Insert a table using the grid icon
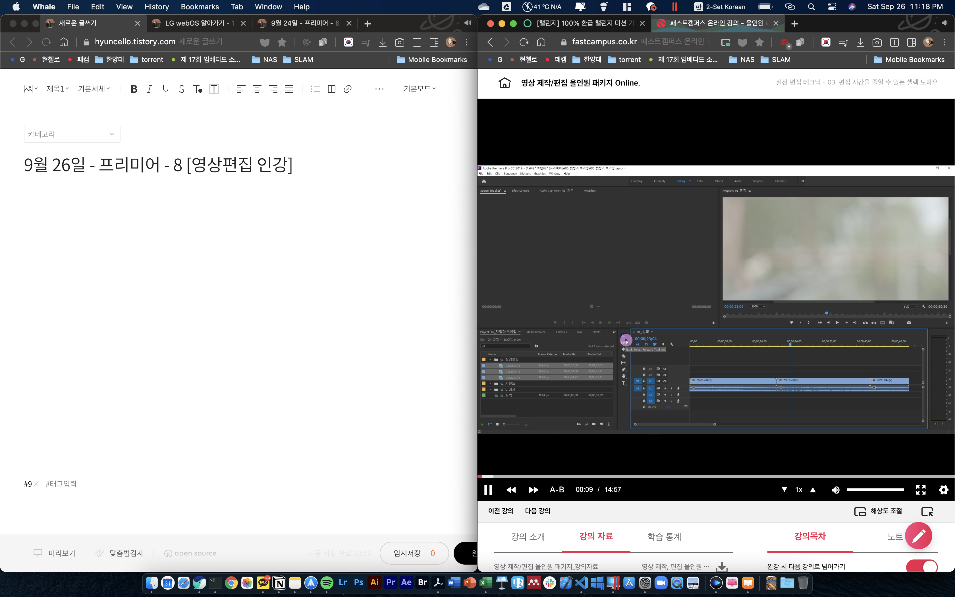The height and width of the screenshot is (597, 955). tap(331, 89)
